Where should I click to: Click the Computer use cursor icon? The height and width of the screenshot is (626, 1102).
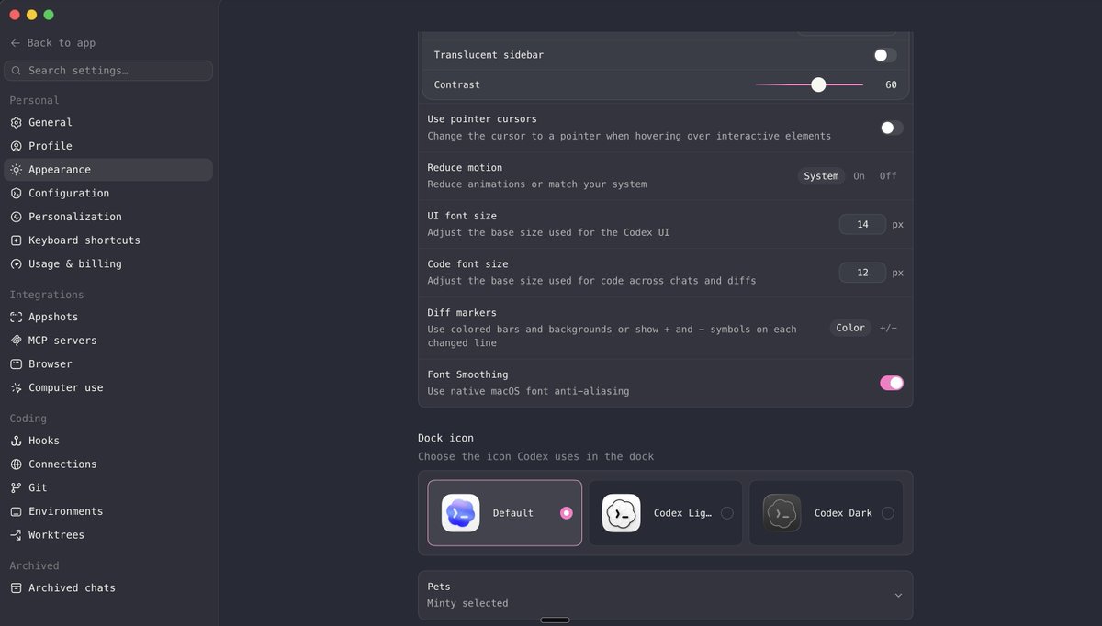tap(16, 387)
